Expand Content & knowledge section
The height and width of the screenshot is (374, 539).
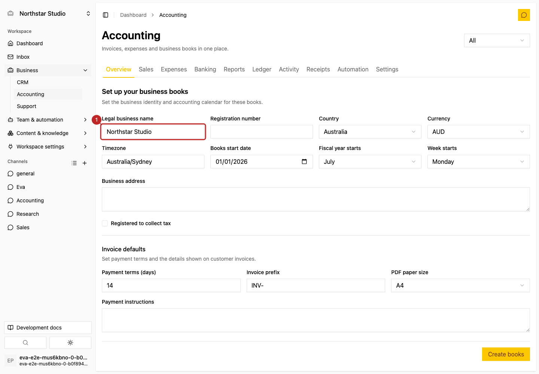pos(48,133)
